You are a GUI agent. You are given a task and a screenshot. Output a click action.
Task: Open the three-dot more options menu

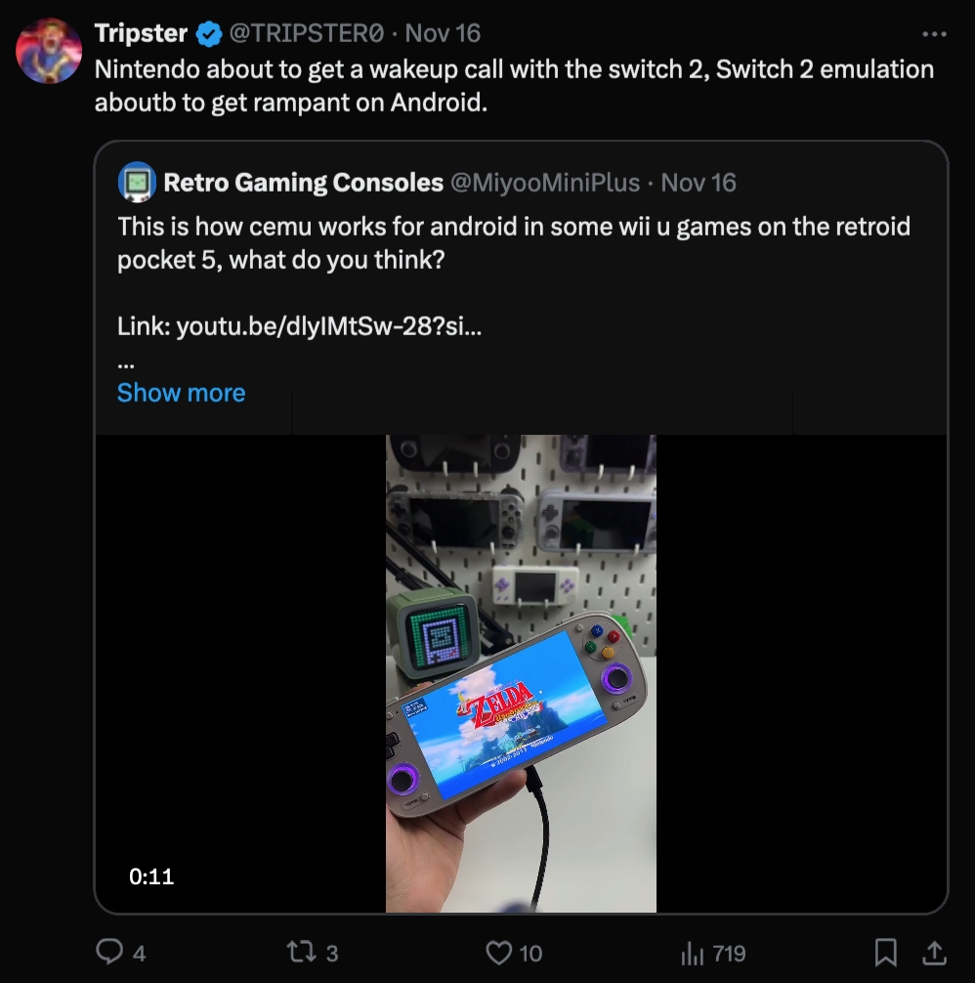934,33
